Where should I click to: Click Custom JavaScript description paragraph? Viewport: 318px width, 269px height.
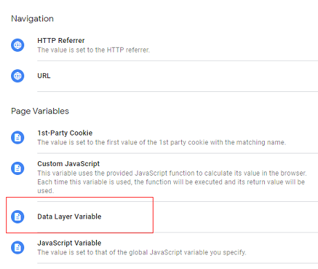tap(172, 182)
